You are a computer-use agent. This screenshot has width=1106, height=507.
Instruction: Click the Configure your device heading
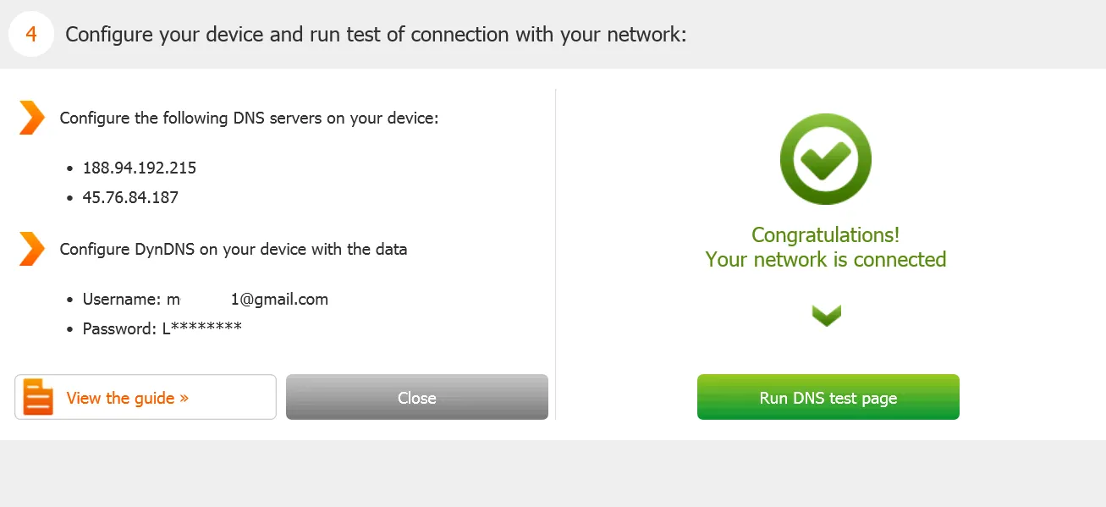click(376, 35)
